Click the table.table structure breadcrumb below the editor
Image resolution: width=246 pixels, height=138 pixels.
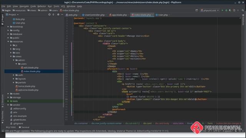click(x=178, y=123)
